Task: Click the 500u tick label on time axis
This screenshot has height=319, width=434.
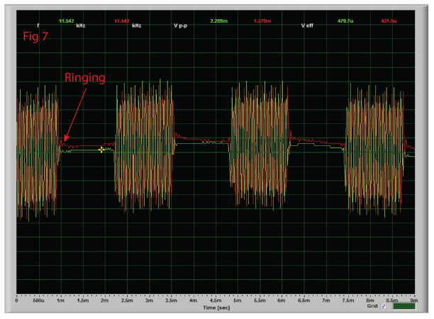Action: 38,301
